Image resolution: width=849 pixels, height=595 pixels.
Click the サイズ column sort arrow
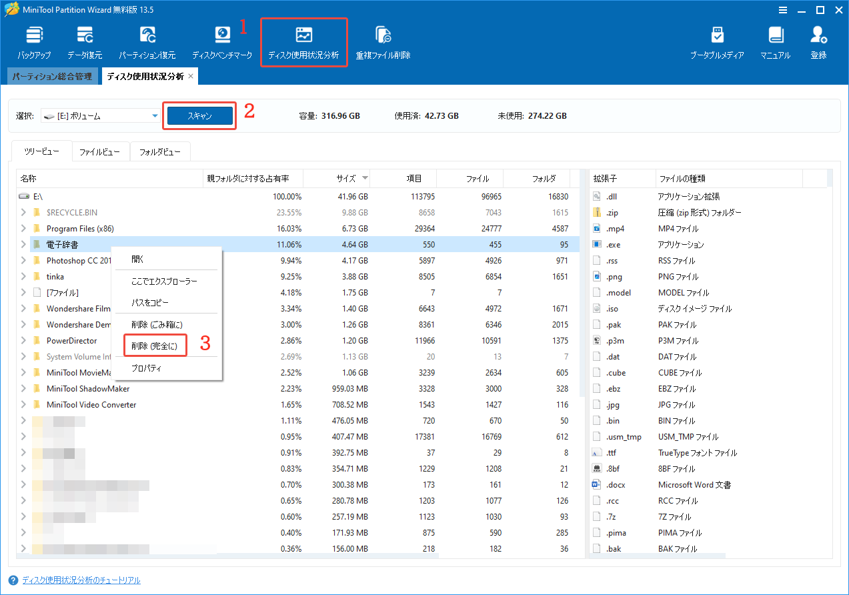[x=366, y=178]
